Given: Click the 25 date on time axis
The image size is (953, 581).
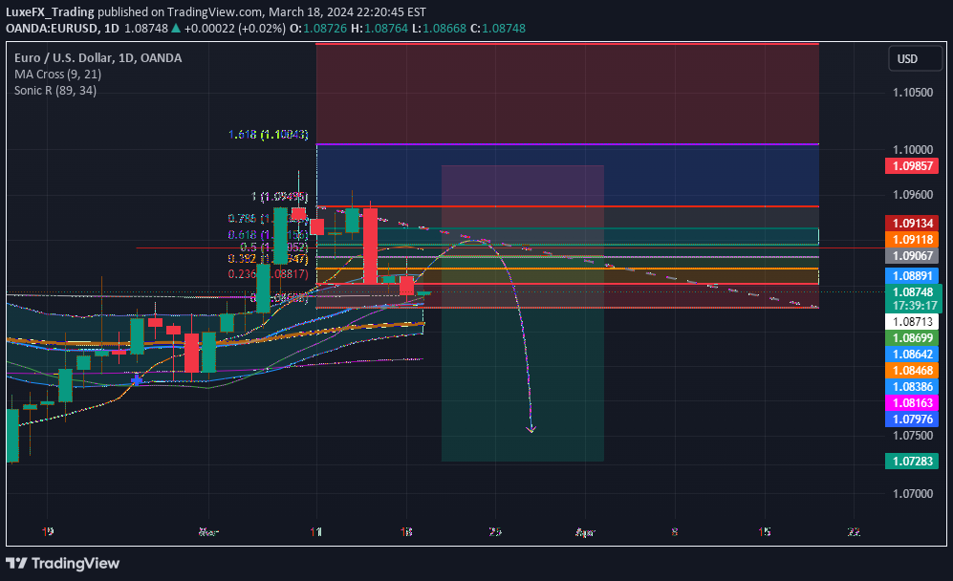Looking at the screenshot, I should [x=495, y=531].
